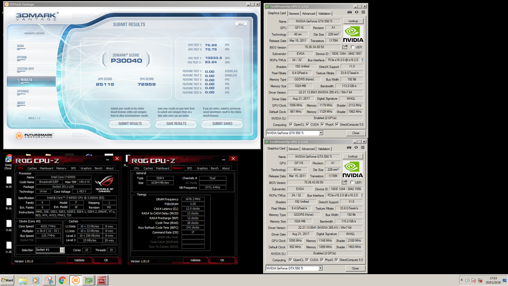The image size is (508, 286).
Task: Open the Bench tab in the left CPU-Z window
Action: pos(98,168)
